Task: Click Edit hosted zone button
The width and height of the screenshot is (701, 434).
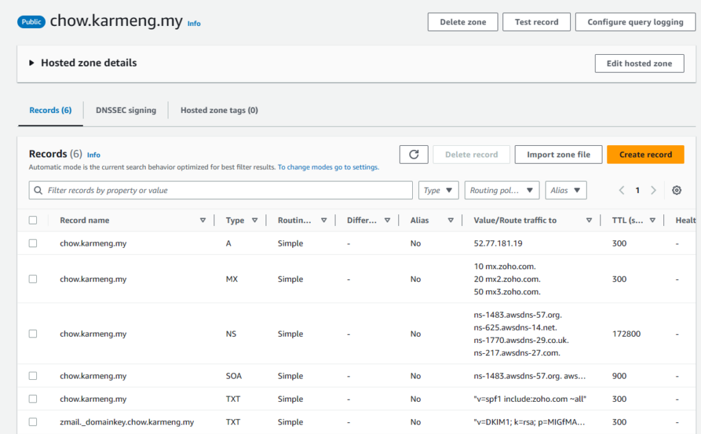Action: pos(639,64)
